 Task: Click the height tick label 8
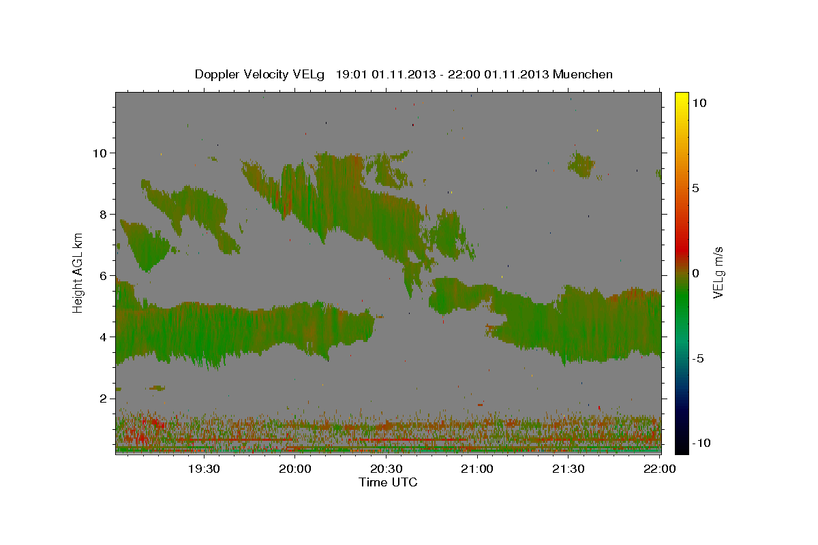pos(102,214)
